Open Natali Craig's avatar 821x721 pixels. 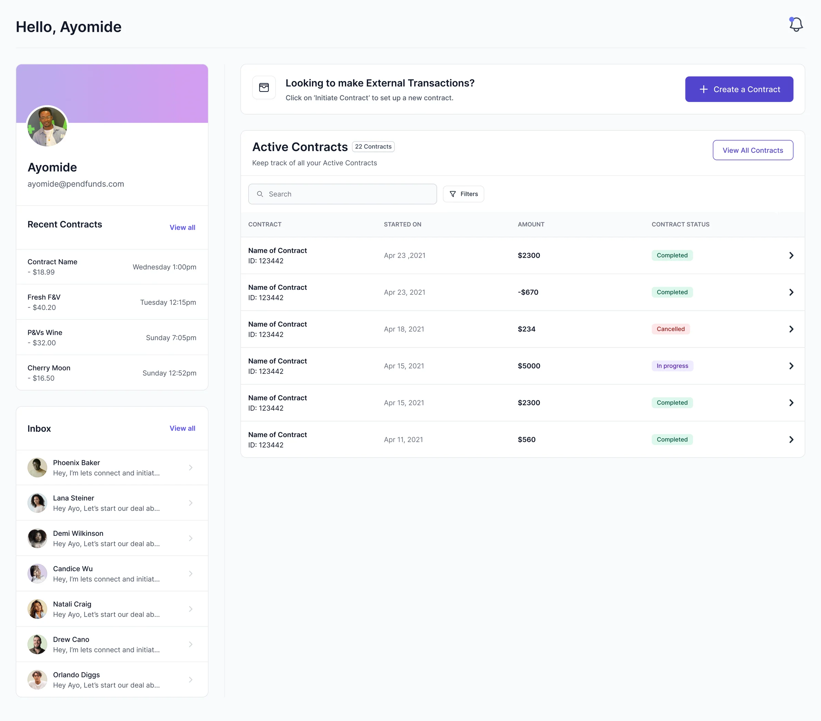37,609
